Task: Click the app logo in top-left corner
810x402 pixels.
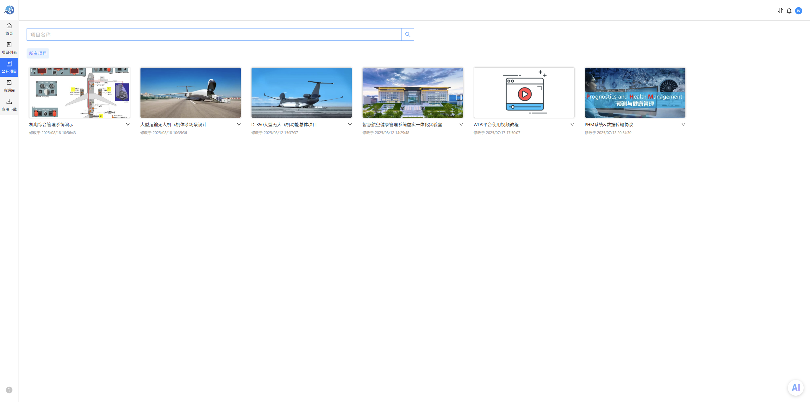Action: [9, 10]
